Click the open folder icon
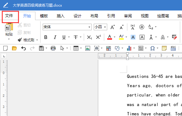Image resolution: width=182 pixels, height=116 pixels. pyautogui.click(x=14, y=48)
